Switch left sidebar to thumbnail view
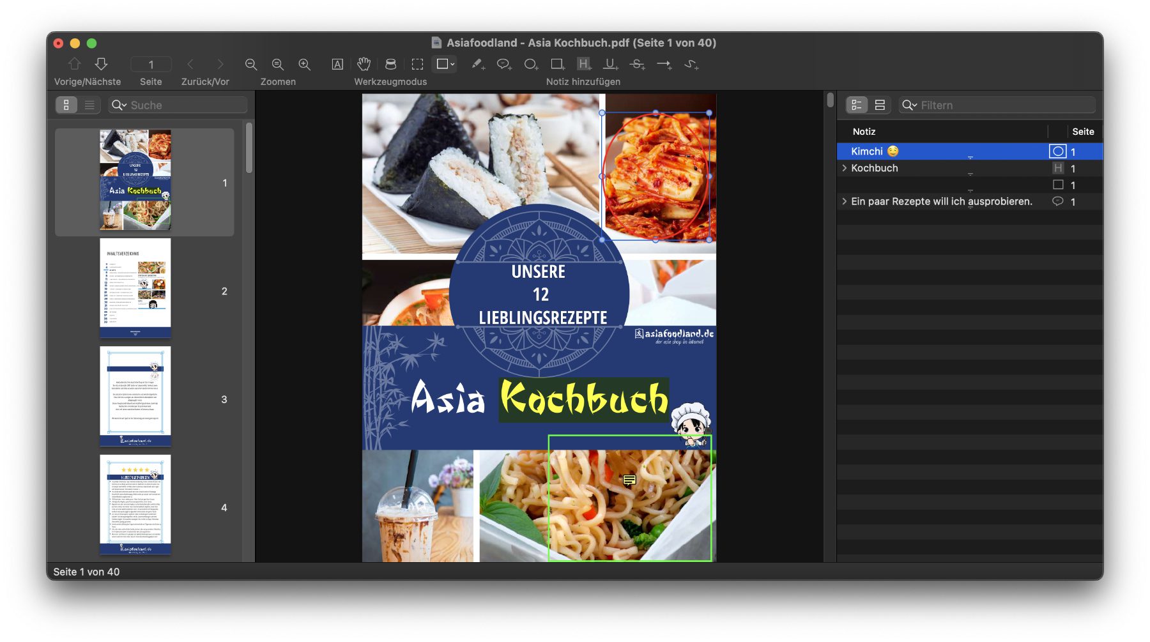 [66, 105]
